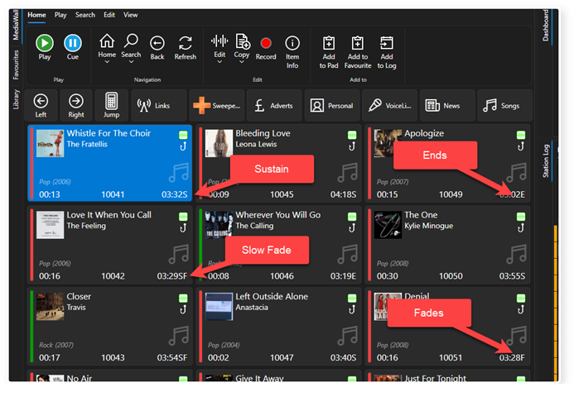Click the Add to Pad icon

[329, 43]
